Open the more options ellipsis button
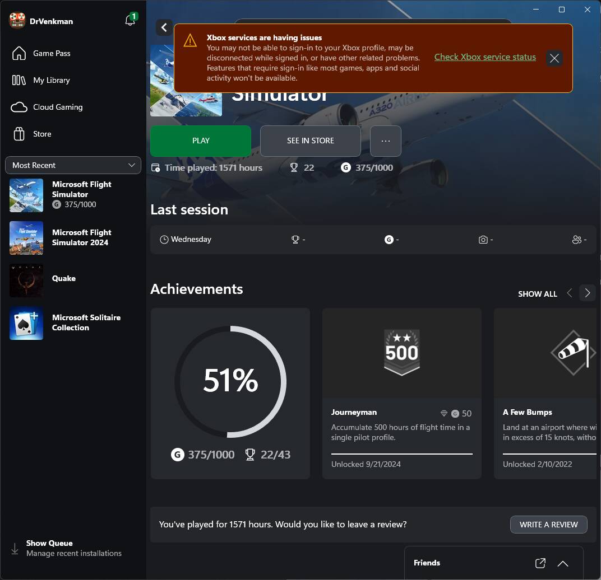 coord(385,141)
